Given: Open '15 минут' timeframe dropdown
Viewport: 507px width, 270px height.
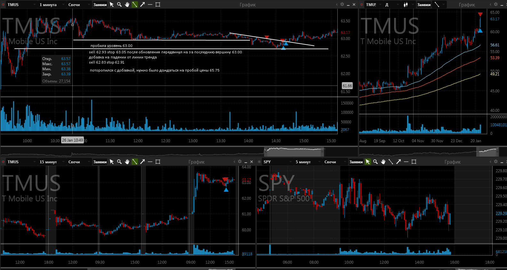Looking at the screenshot, I should [52, 162].
